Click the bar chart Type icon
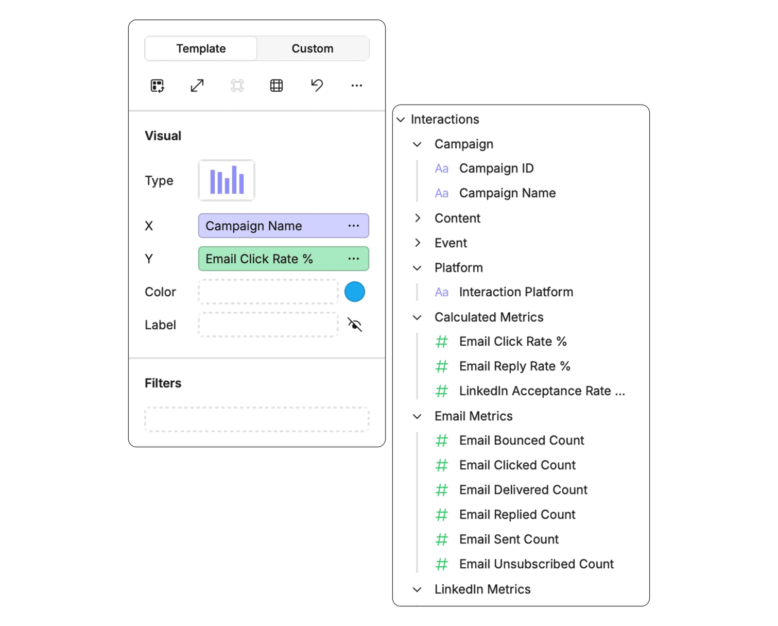Screen dimensions: 778x626 pos(226,180)
